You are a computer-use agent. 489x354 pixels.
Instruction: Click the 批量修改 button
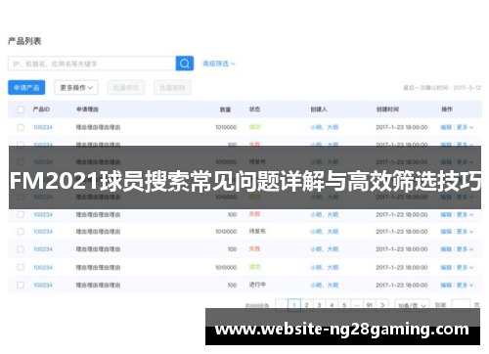tap(126, 87)
